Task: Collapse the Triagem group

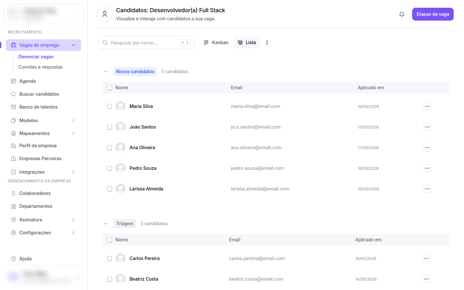Action: pos(106,224)
